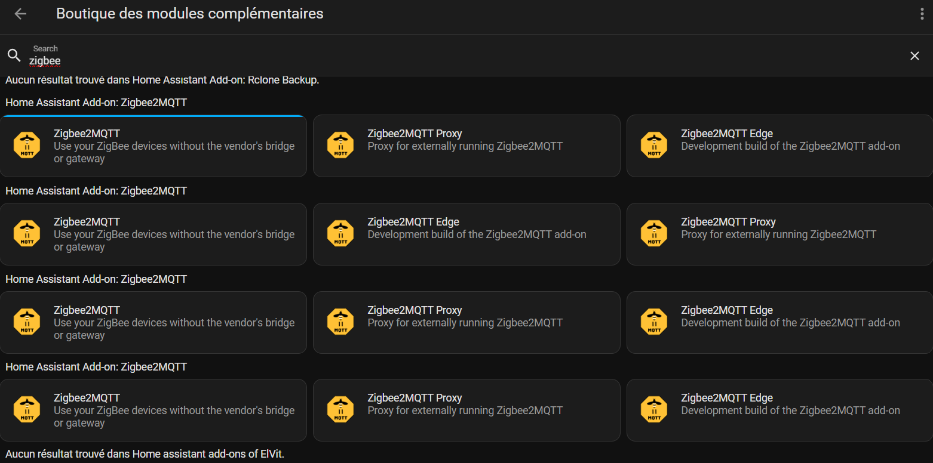933x463 pixels.
Task: Click third "Home Assistant Add-on: Zigbee2MQTT" heading
Action: pyautogui.click(x=96, y=279)
